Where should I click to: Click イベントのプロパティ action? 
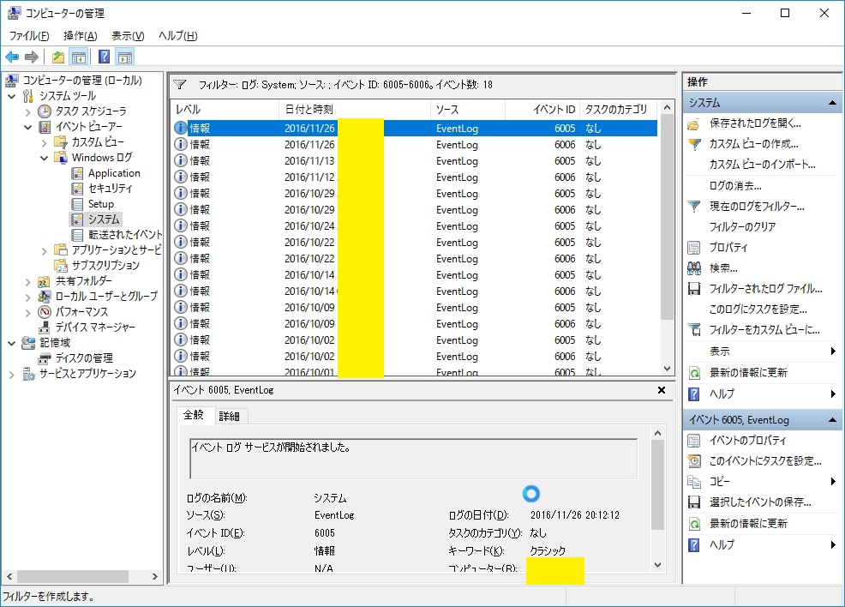pyautogui.click(x=747, y=441)
